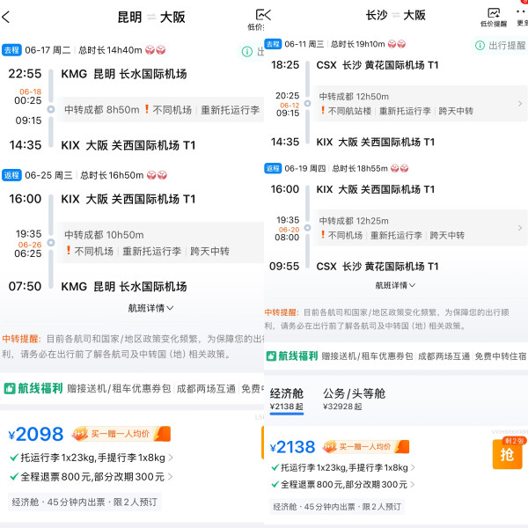The height and width of the screenshot is (528, 528).
Task: Open low price alert icon on 长沙-大阪 page
Action: pyautogui.click(x=494, y=18)
